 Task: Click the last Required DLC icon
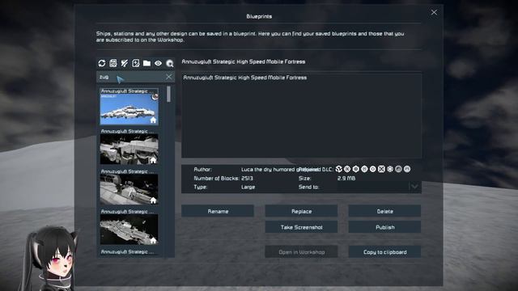tap(407, 169)
